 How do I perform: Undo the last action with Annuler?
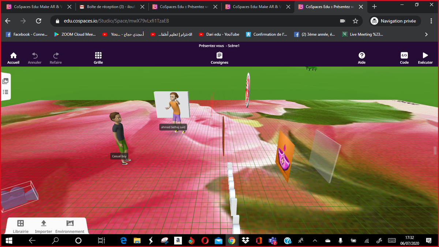pyautogui.click(x=35, y=58)
